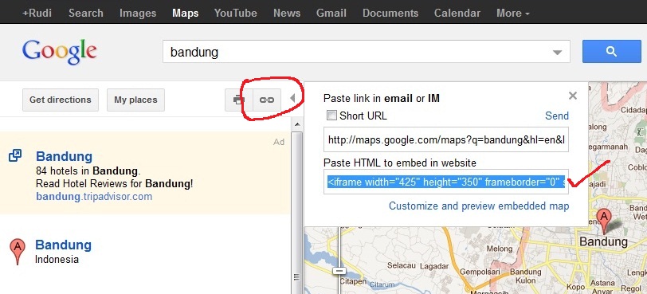The image size is (647, 294).
Task: Click the Melong label on map
Action: (x=500, y=249)
